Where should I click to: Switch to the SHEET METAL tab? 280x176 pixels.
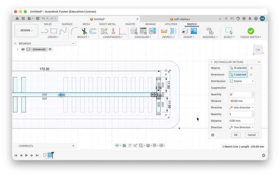tap(107, 24)
